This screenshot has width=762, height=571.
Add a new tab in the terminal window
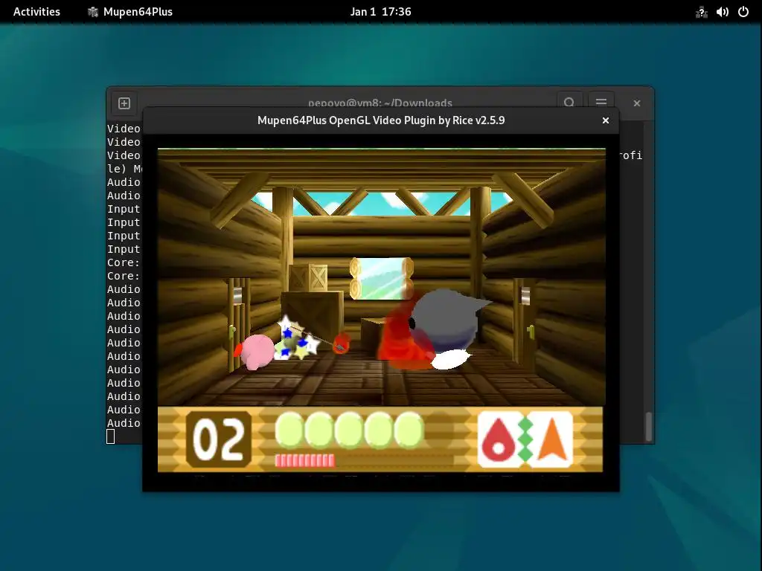[x=124, y=103]
